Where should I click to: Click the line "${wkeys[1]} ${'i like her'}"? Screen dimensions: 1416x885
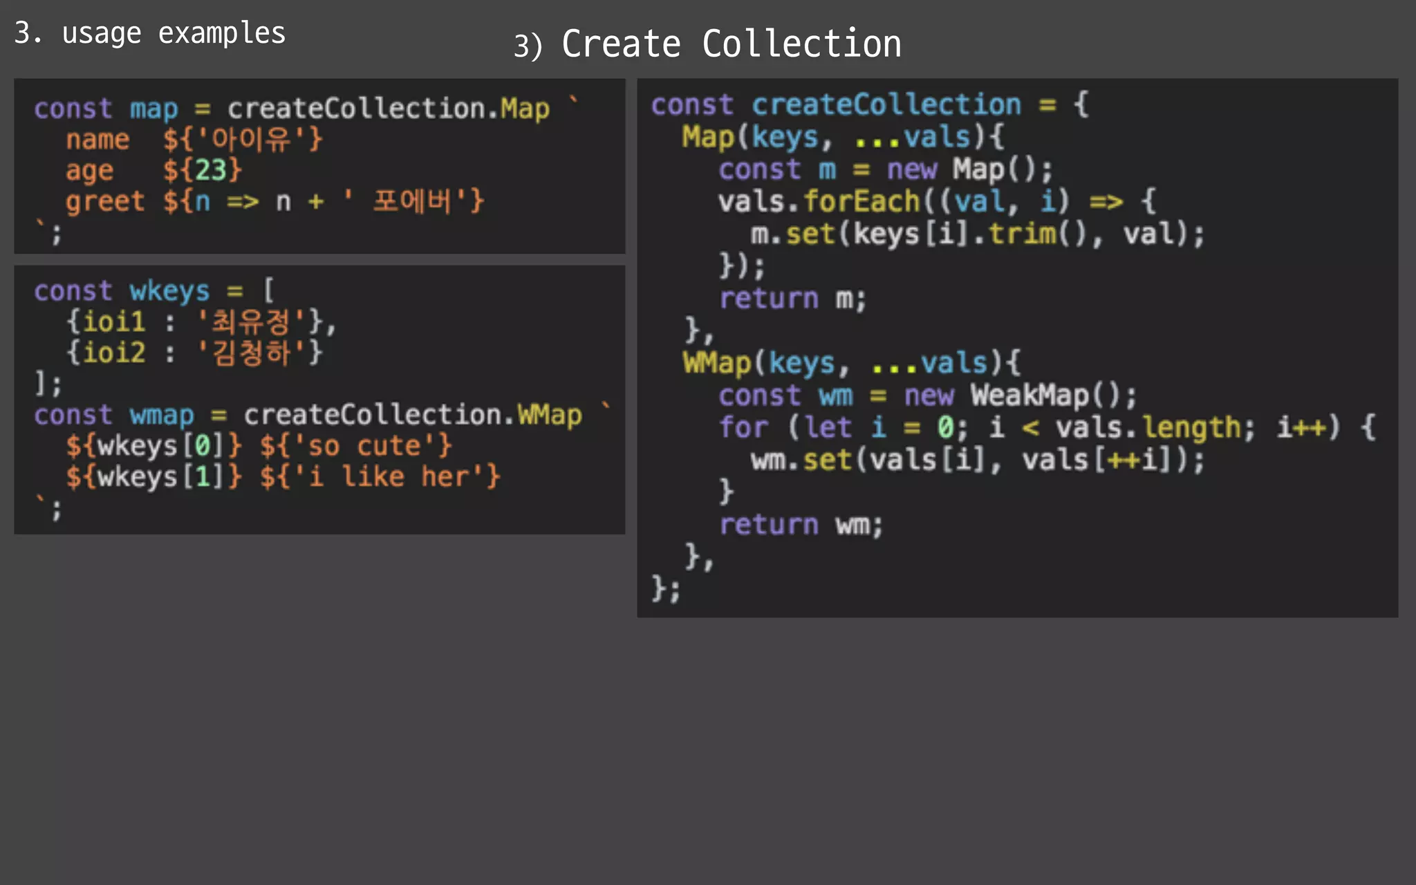tap(283, 477)
